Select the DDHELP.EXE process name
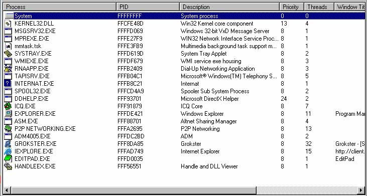 (x=31, y=99)
